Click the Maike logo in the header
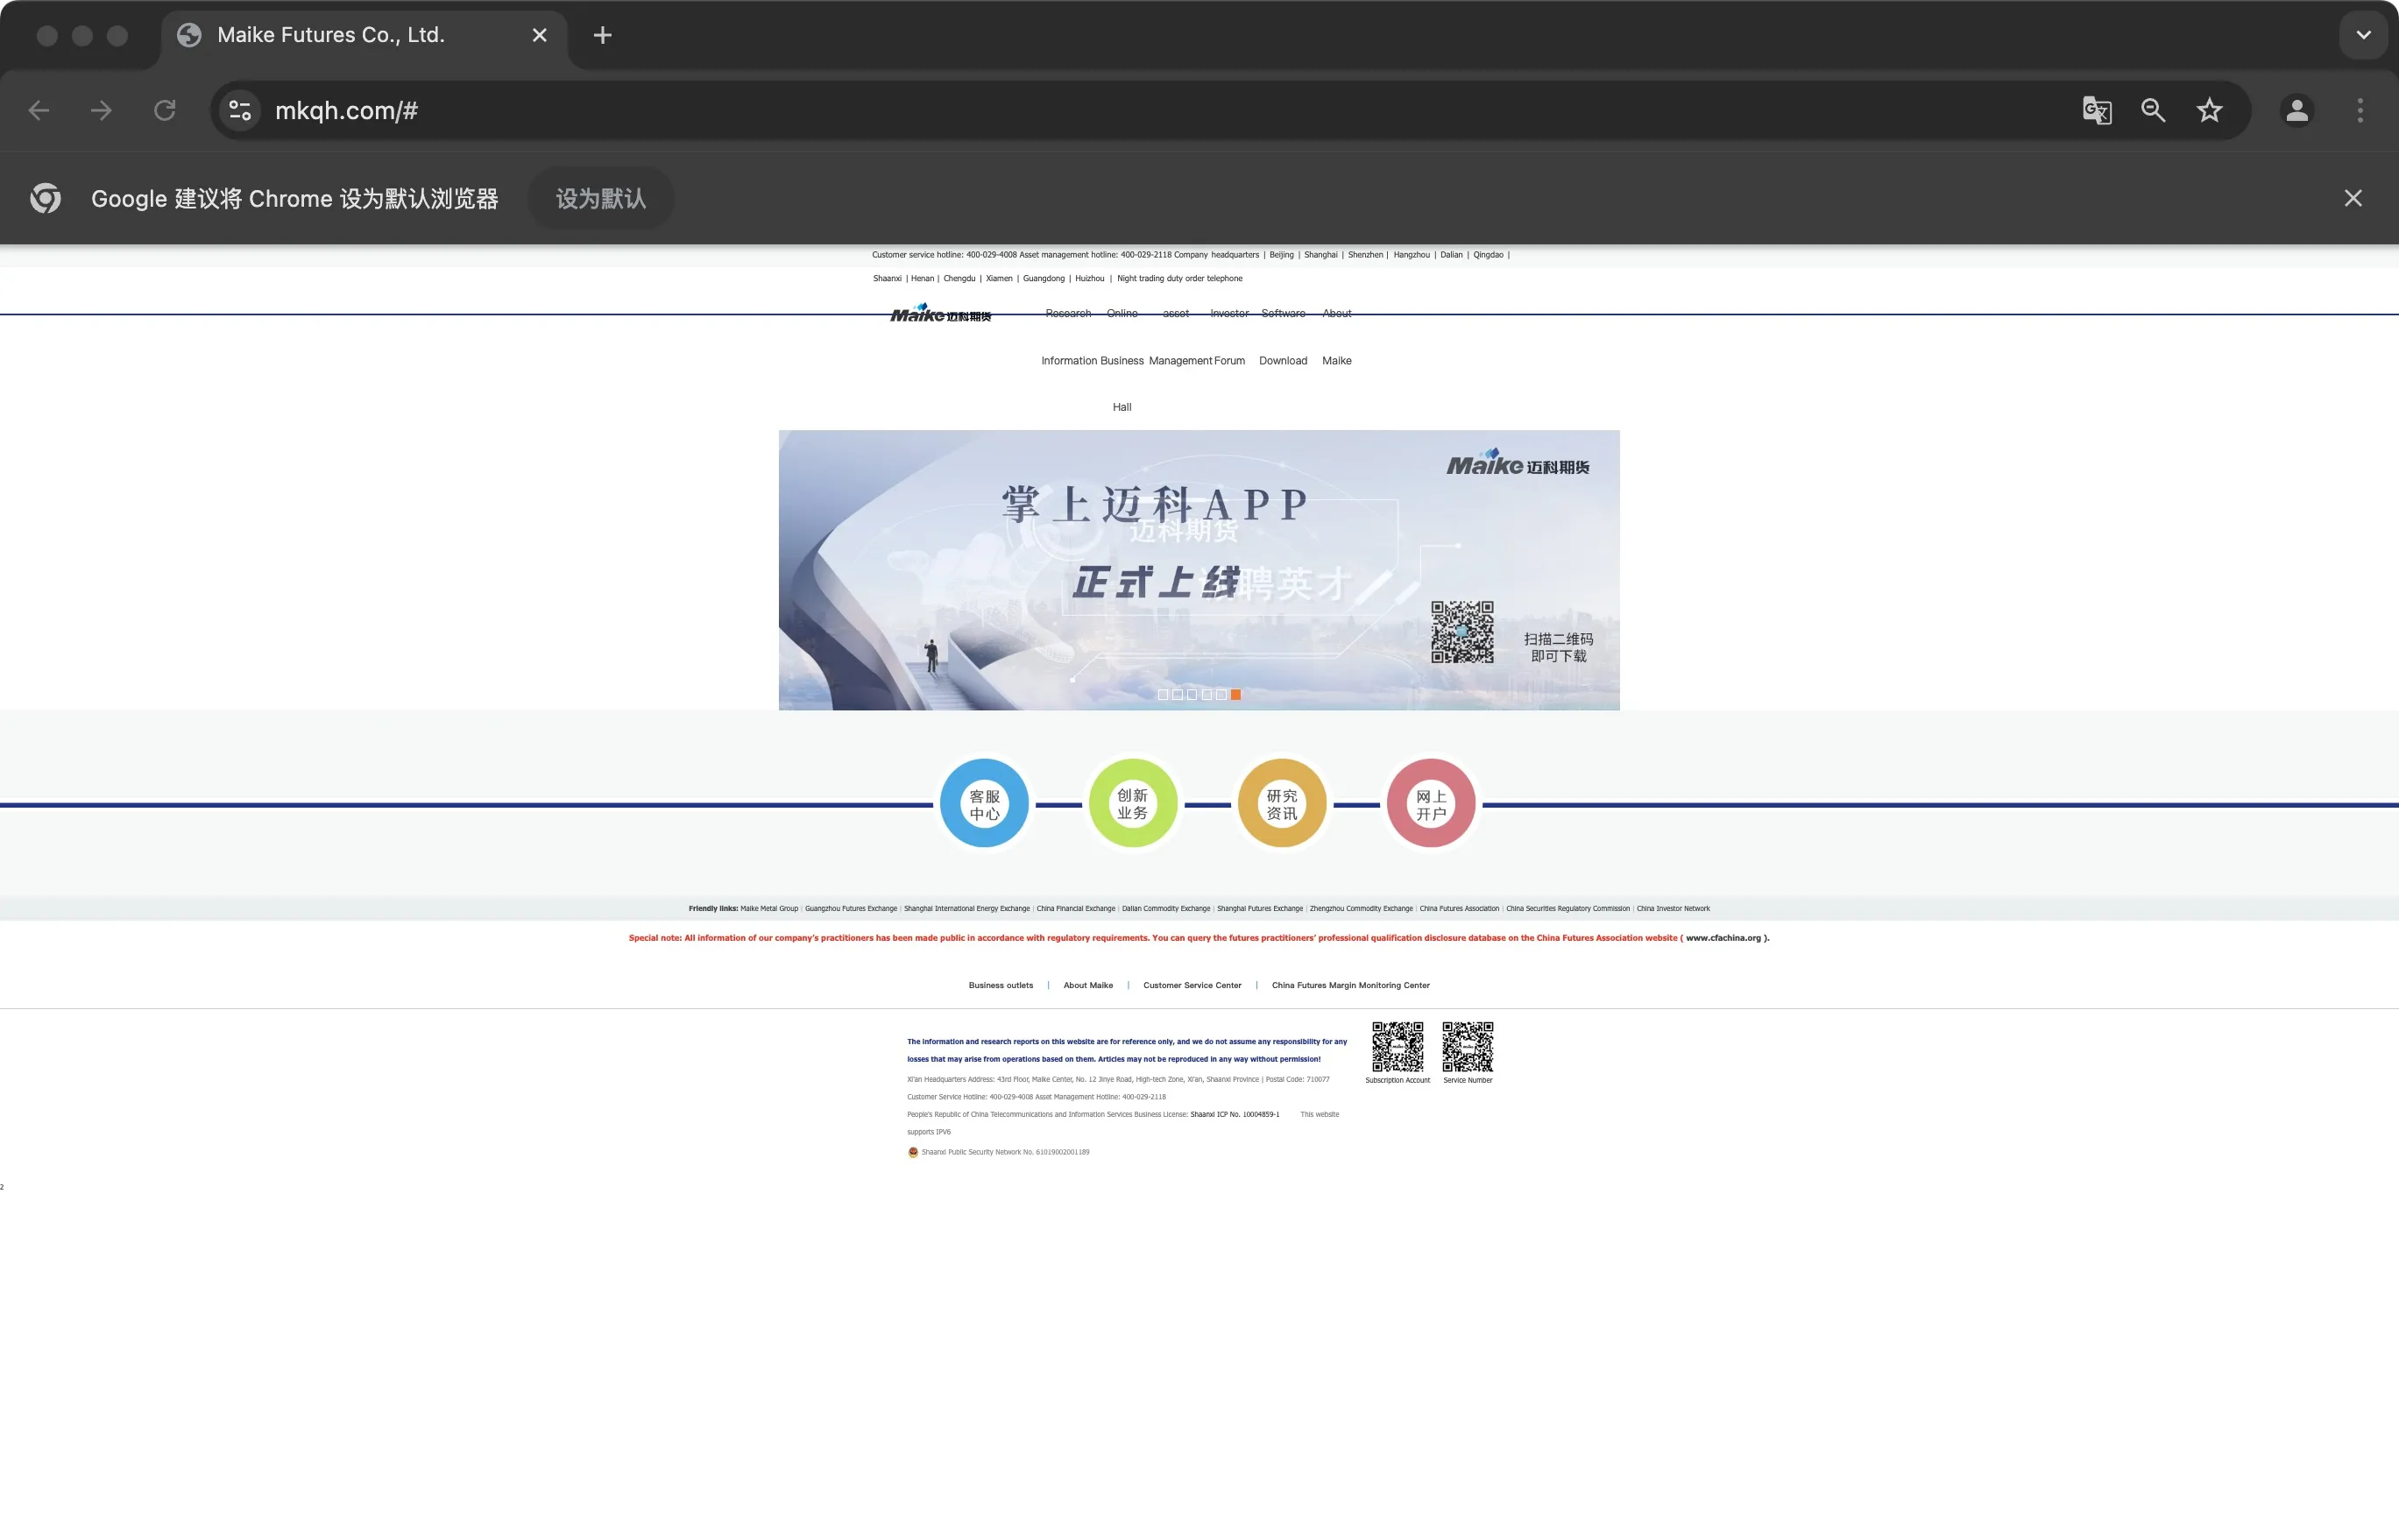Image resolution: width=2399 pixels, height=1540 pixels. (940, 314)
